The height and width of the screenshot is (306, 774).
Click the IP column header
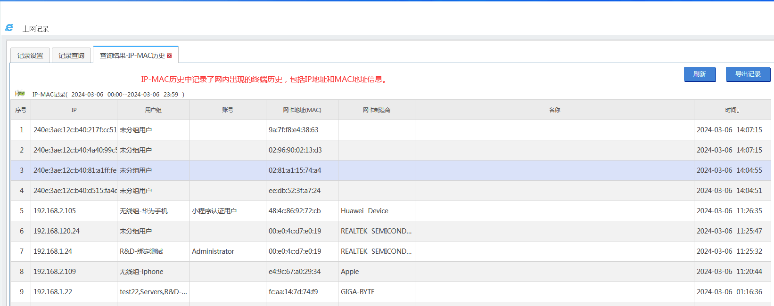click(74, 110)
